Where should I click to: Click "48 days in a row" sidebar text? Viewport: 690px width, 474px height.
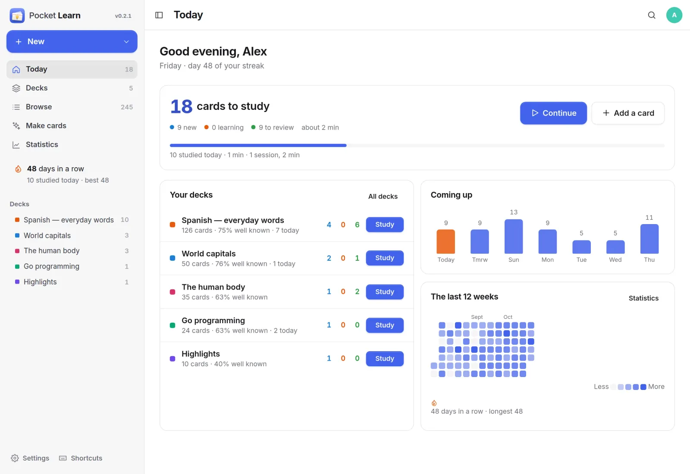click(x=56, y=169)
